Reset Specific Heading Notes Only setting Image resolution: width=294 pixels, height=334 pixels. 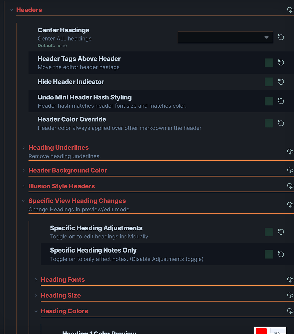tap(281, 254)
